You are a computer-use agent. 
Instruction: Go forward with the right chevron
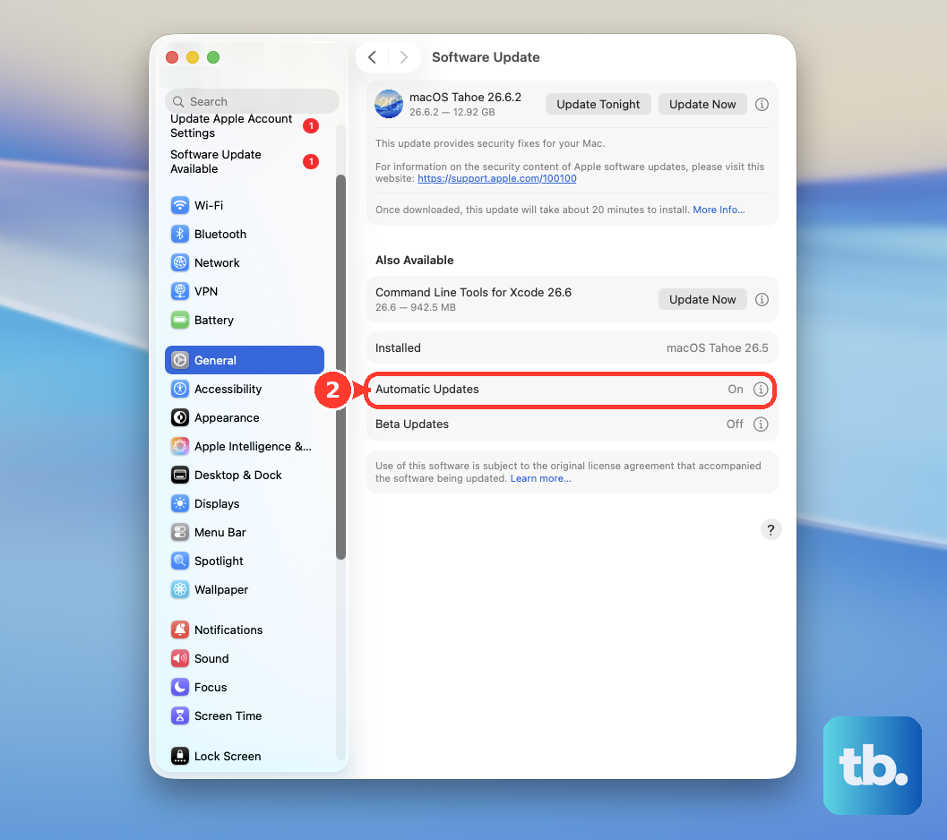[x=403, y=57]
